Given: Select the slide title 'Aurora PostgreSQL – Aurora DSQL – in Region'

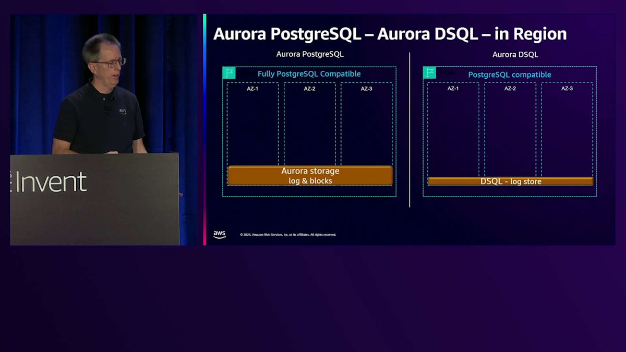Looking at the screenshot, I should tap(390, 34).
